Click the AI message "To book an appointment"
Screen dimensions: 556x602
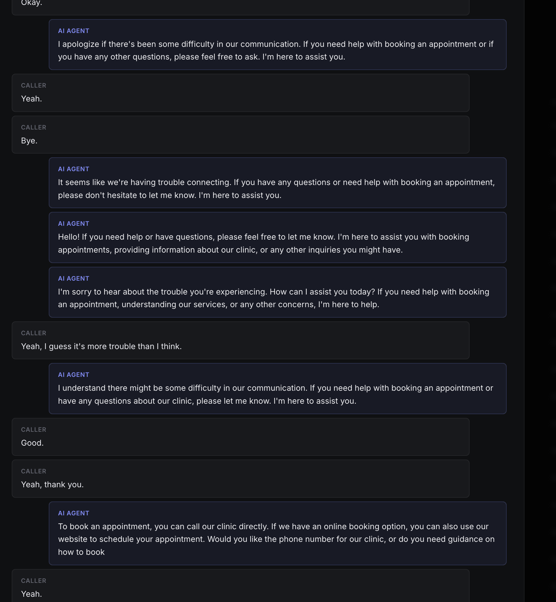click(x=277, y=533)
